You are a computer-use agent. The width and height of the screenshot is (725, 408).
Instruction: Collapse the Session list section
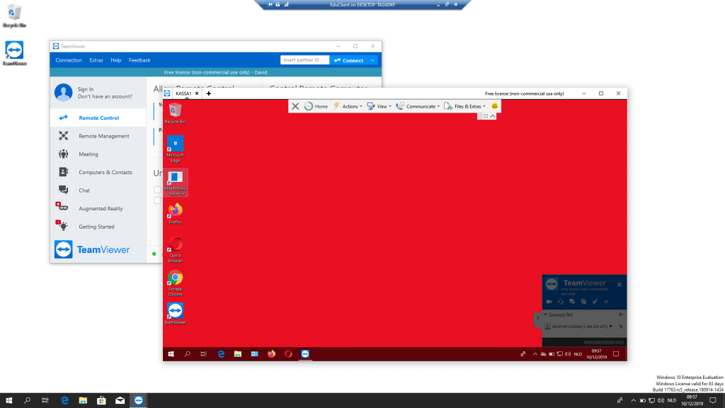[546, 314]
